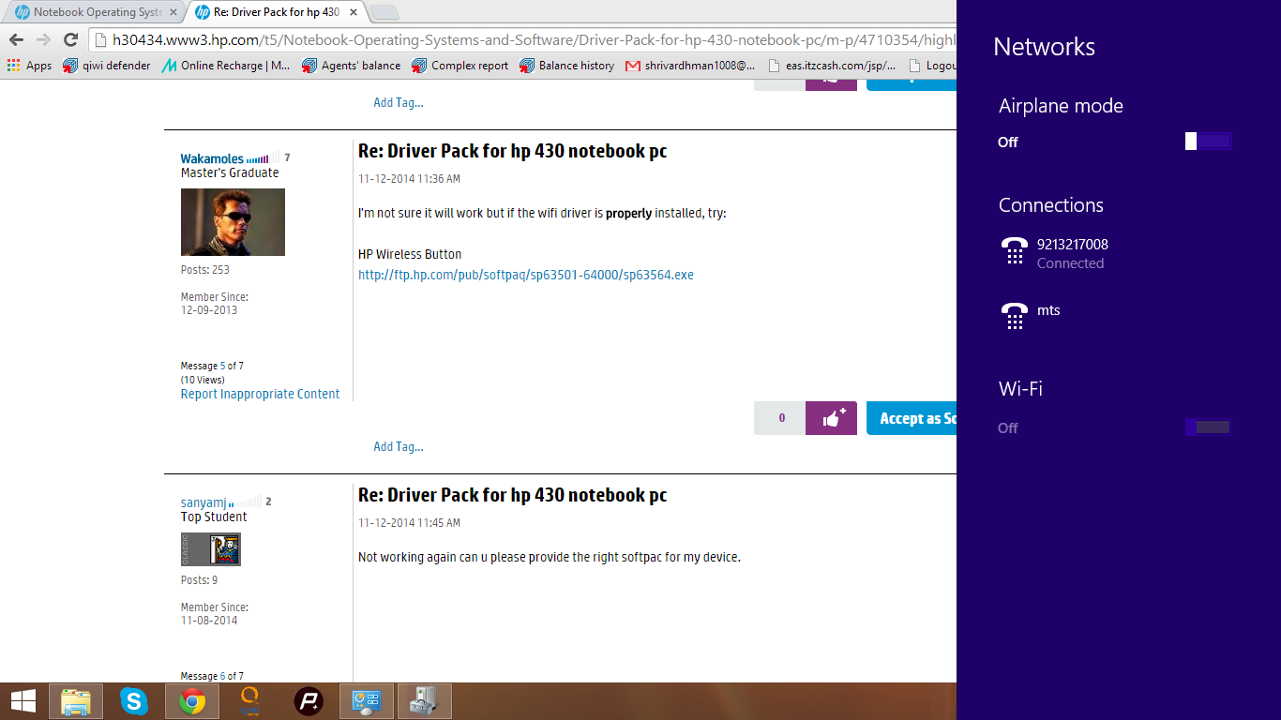The image size is (1281, 720).
Task: Click the 11-12-2014 11:45 AM timestamp
Action: (409, 522)
